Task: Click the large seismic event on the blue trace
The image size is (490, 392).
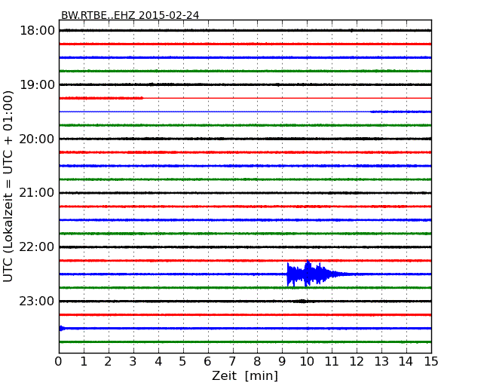Action: coord(307,274)
